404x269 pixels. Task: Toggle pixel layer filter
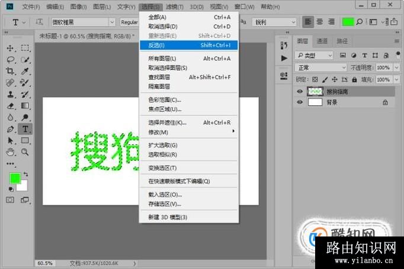coord(342,55)
